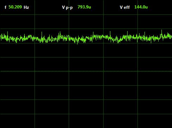
Task: Select the V eff label
Action: pyautogui.click(x=125, y=7)
